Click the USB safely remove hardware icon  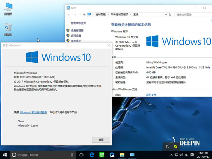coord(167,146)
